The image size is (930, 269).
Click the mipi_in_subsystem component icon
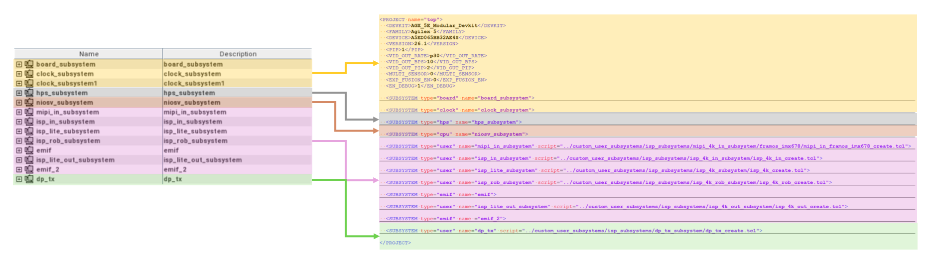[29, 112]
